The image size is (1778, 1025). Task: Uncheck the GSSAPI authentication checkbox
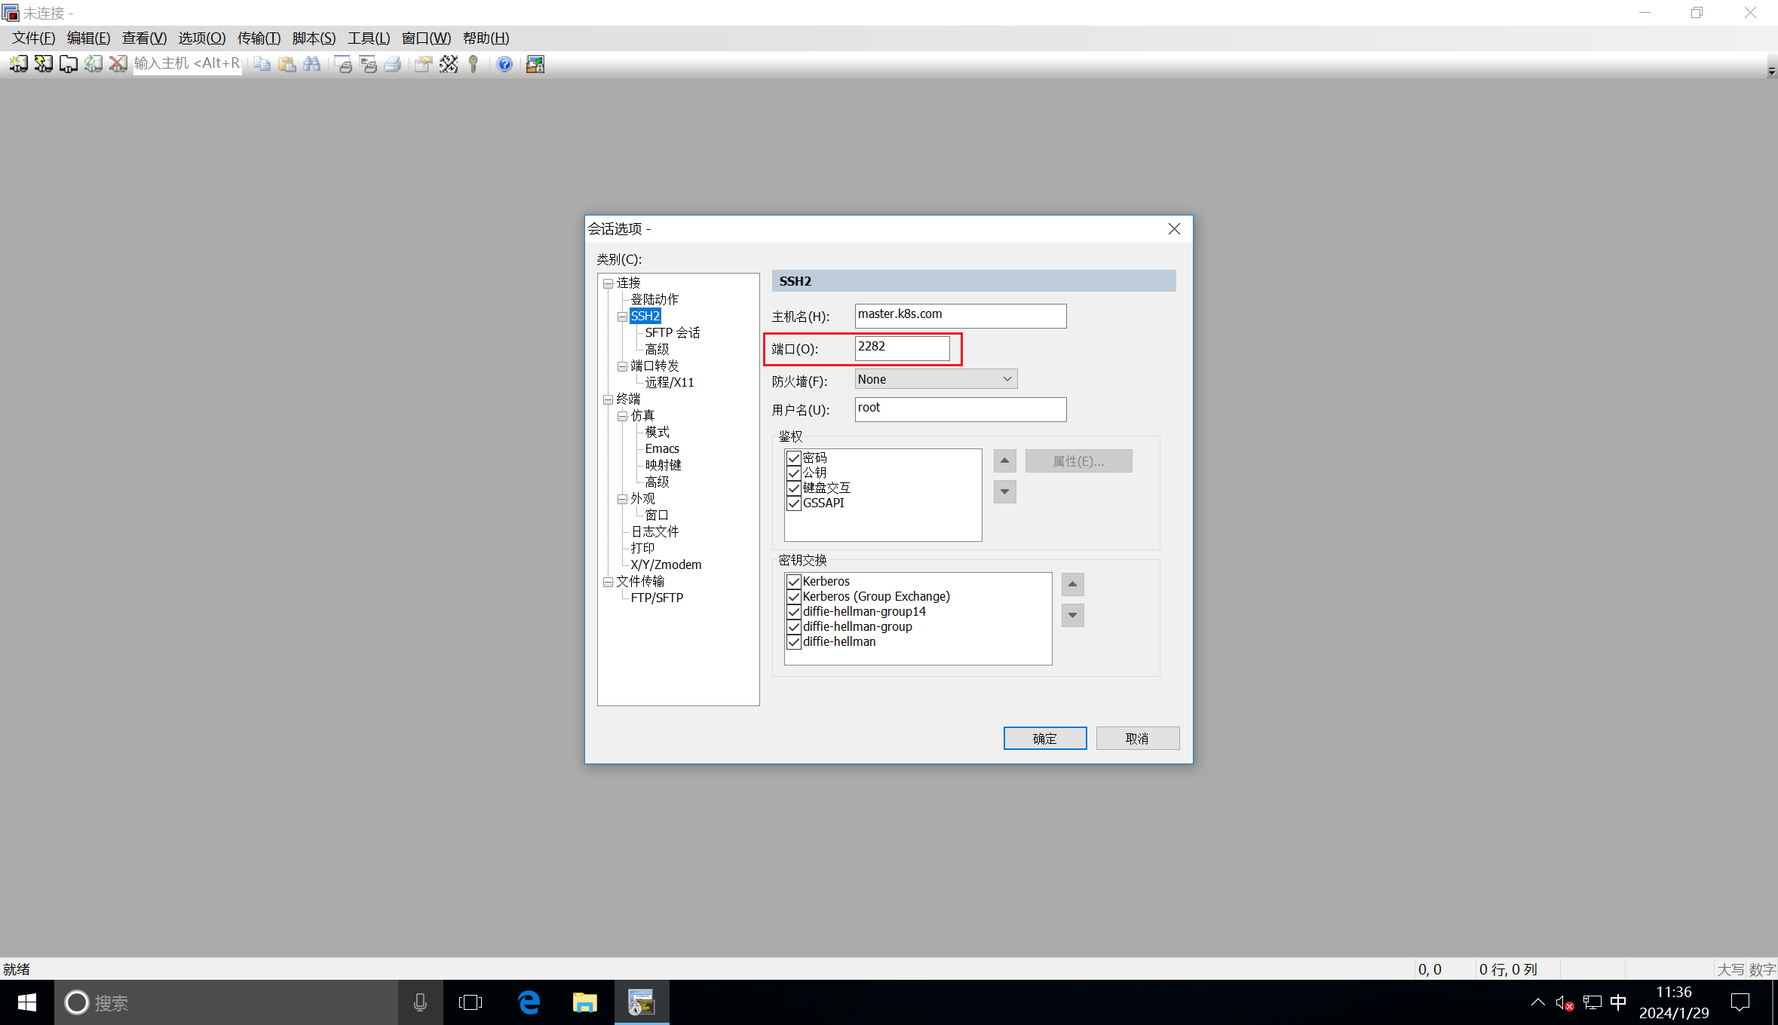point(793,503)
